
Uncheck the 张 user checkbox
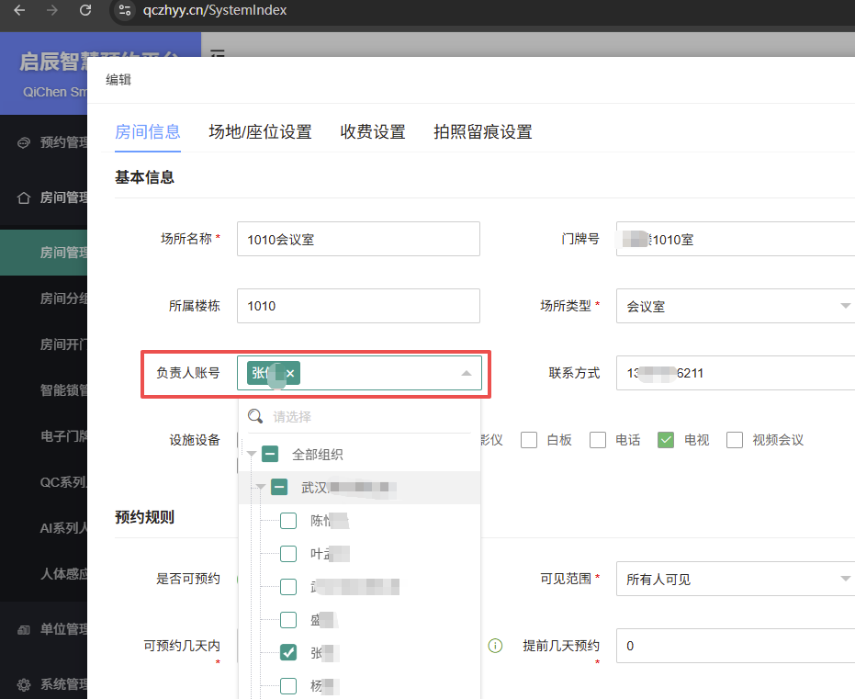click(x=288, y=653)
